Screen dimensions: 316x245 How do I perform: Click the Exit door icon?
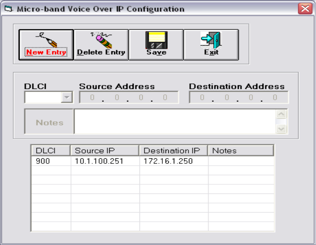pyautogui.click(x=211, y=40)
